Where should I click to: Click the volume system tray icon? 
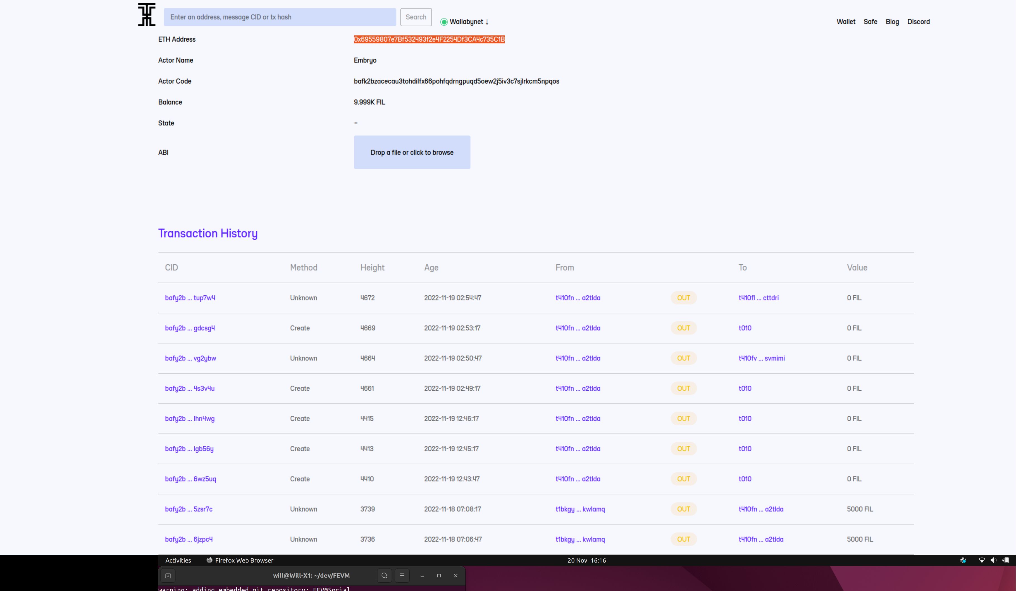click(993, 560)
